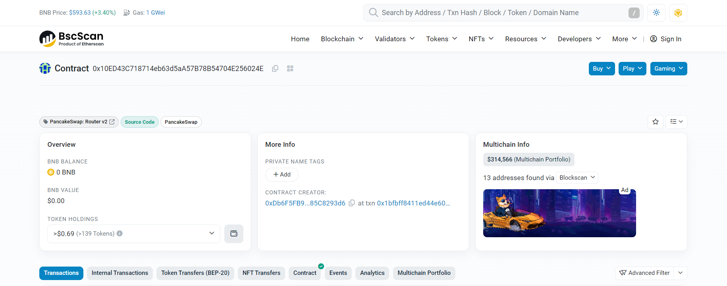Go to Home in the navigation

coord(300,39)
